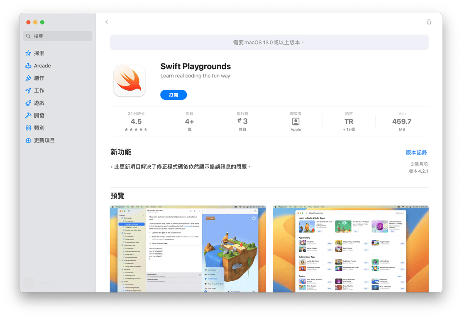Screen dimensions: 462x318
Task: Click the 版本 4.2.1 version text
Action: click(x=418, y=171)
